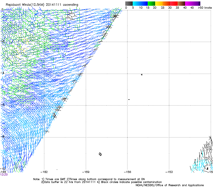Image resolution: width=213 pixels, height=187 pixels.
Task: Click the red 30–35 knots legend swatch
Action: (x=174, y=3)
